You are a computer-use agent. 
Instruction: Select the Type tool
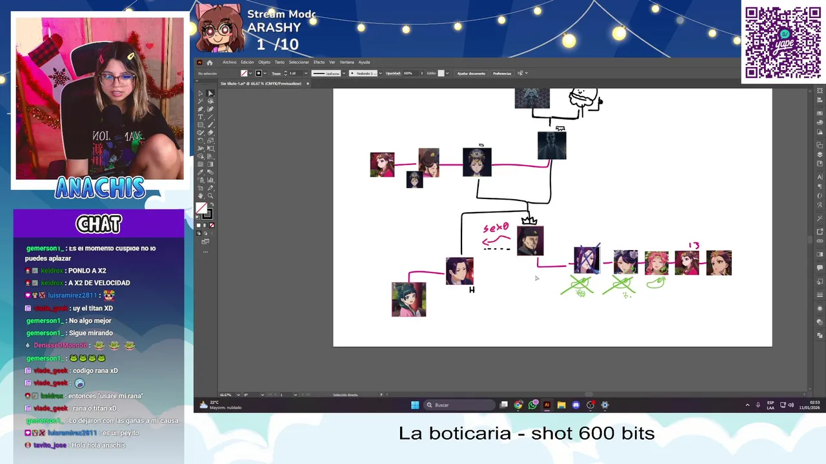tap(201, 117)
